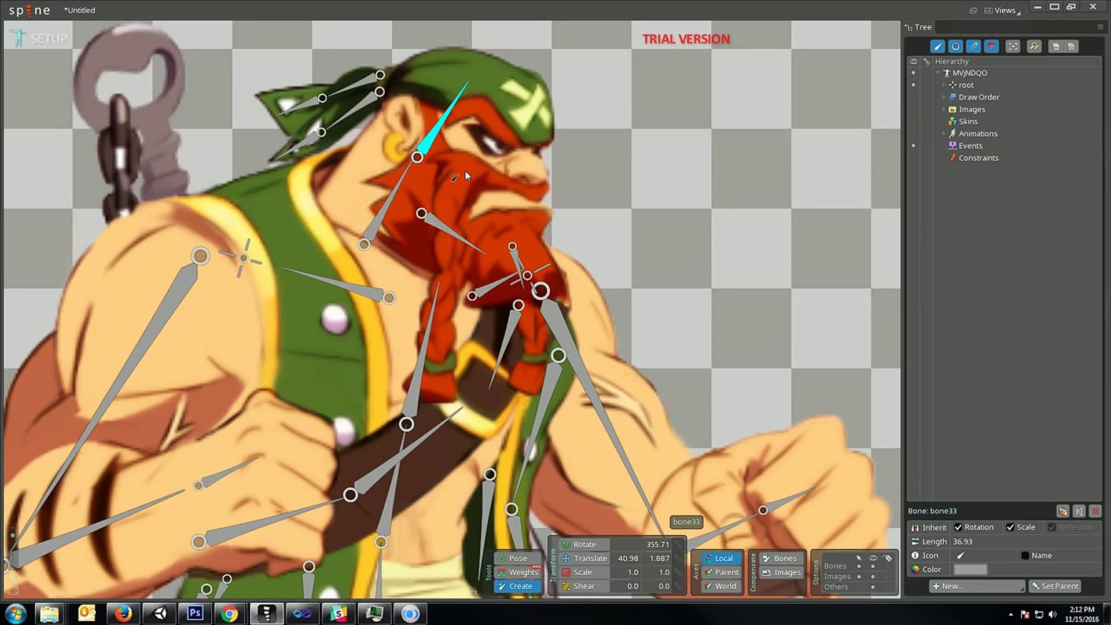Screen dimensions: 1111x625
Task: Select Constraints in the tree
Action: tap(978, 158)
